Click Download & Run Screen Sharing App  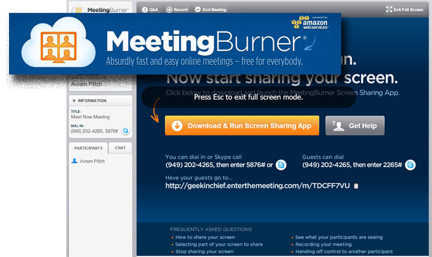click(242, 125)
